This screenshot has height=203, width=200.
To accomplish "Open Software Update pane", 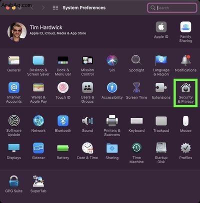I will coord(14,126).
